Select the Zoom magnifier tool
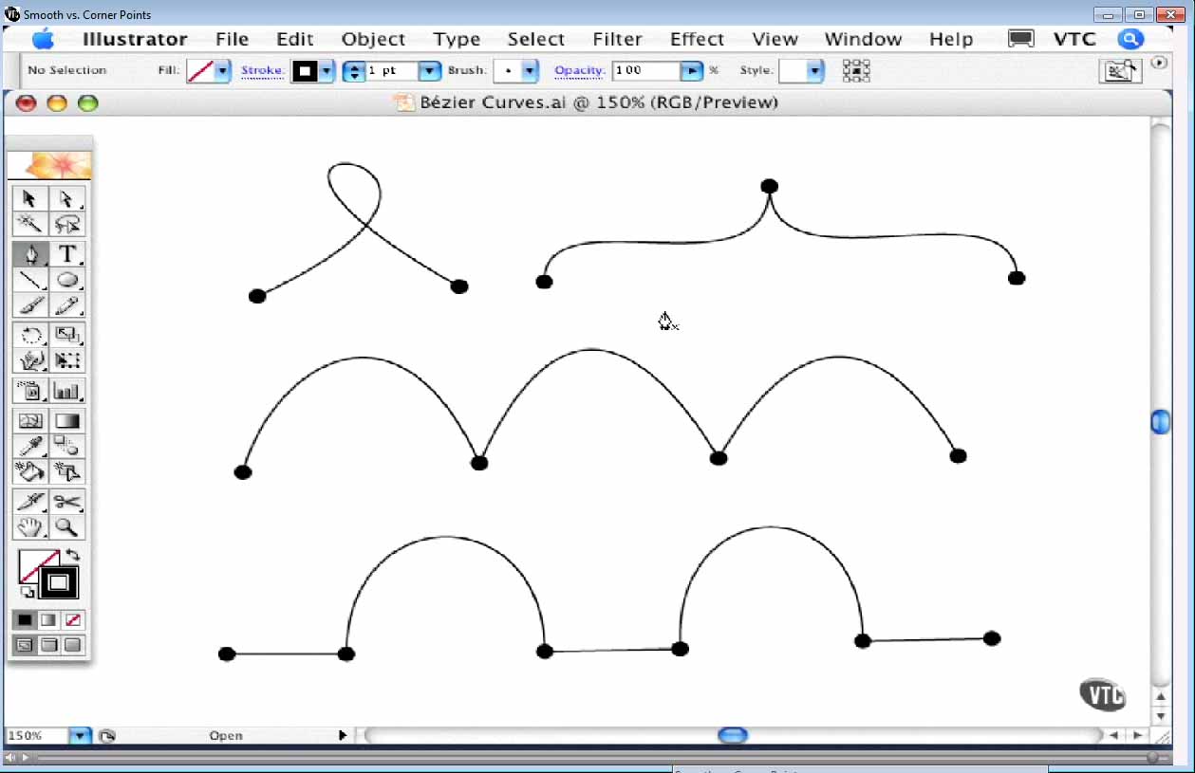Image resolution: width=1195 pixels, height=773 pixels. 66,527
